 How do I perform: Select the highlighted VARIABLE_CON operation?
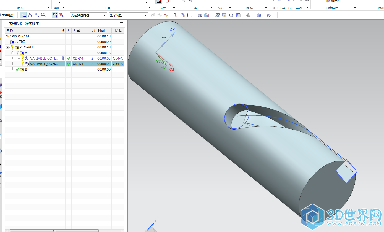pos(44,64)
